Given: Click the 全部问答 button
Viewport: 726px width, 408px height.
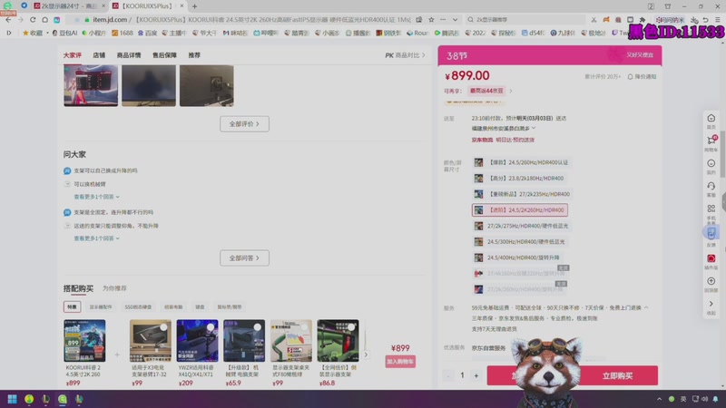Looking at the screenshot, I should 244,258.
